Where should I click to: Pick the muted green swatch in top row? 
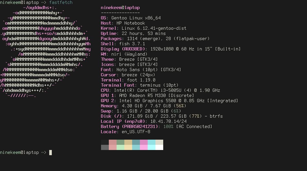(120, 142)
